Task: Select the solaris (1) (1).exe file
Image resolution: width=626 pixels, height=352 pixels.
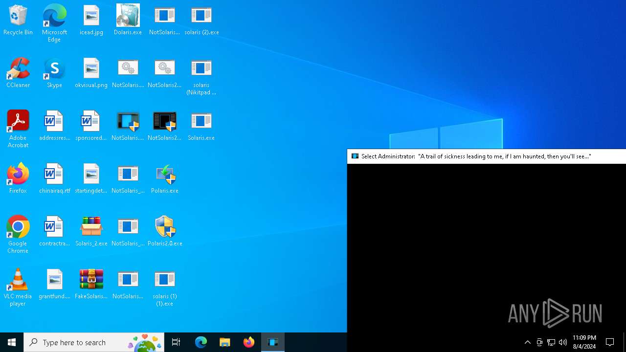Action: 164,287
